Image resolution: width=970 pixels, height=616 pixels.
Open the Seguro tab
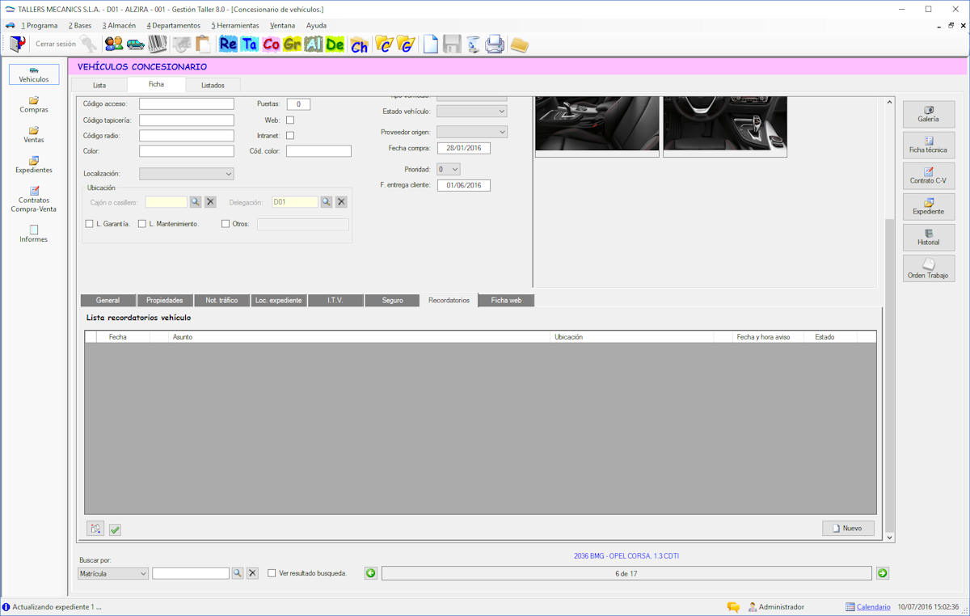coord(393,301)
